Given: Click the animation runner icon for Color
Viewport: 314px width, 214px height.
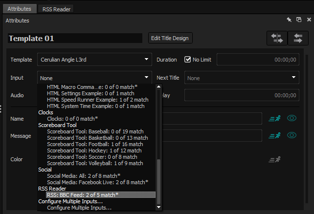Looking at the screenshot, I should 275,159.
